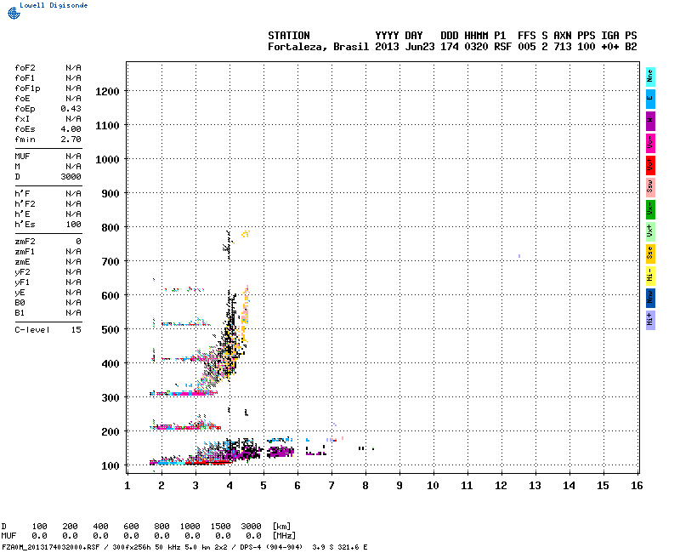Select the lavender Hi+ legend swatch
Screen dimensions: 680x553
[650, 321]
